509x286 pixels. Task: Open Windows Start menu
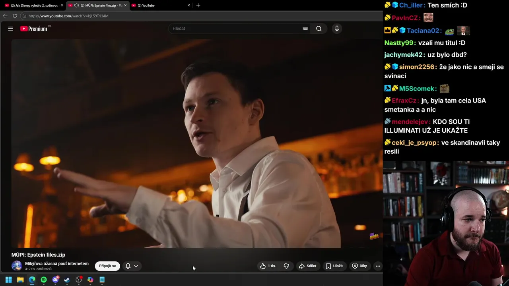point(8,280)
